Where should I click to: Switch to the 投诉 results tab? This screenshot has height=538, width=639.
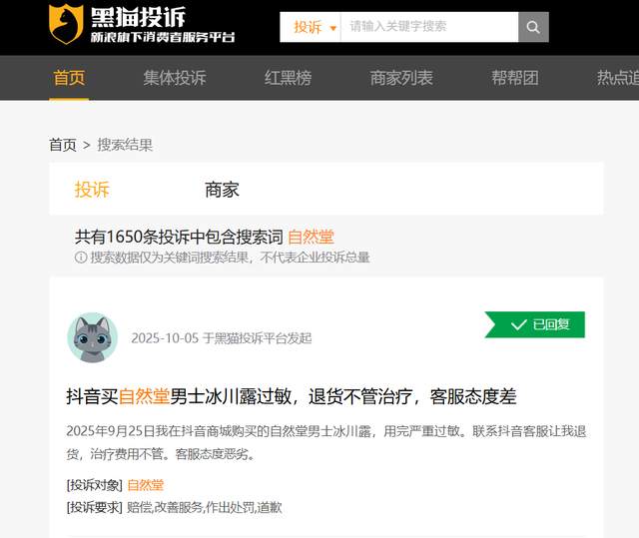(x=92, y=190)
